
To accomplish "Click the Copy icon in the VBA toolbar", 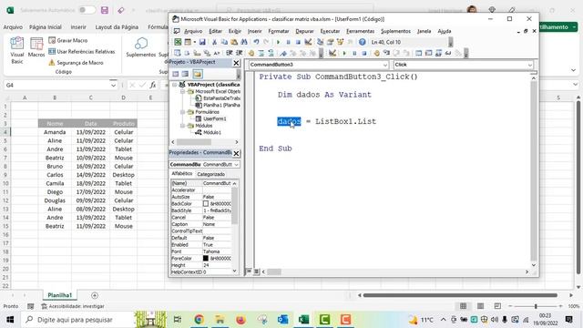I will [224, 42].
